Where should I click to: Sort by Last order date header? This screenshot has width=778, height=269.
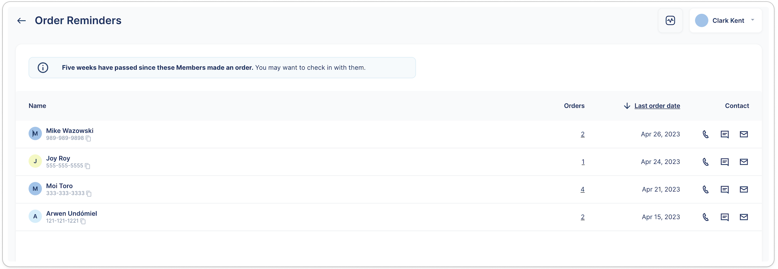657,106
